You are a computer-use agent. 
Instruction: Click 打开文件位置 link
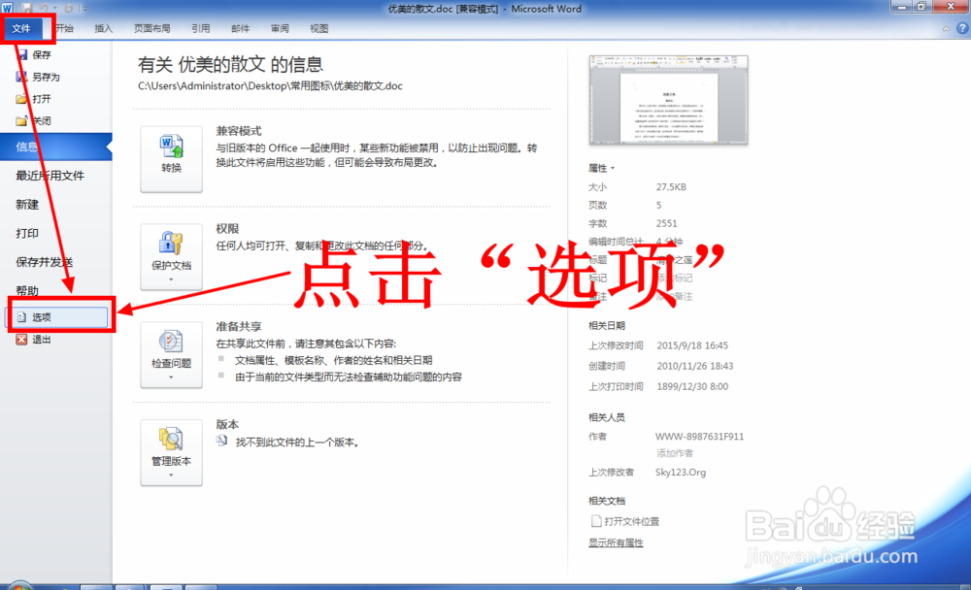[625, 521]
